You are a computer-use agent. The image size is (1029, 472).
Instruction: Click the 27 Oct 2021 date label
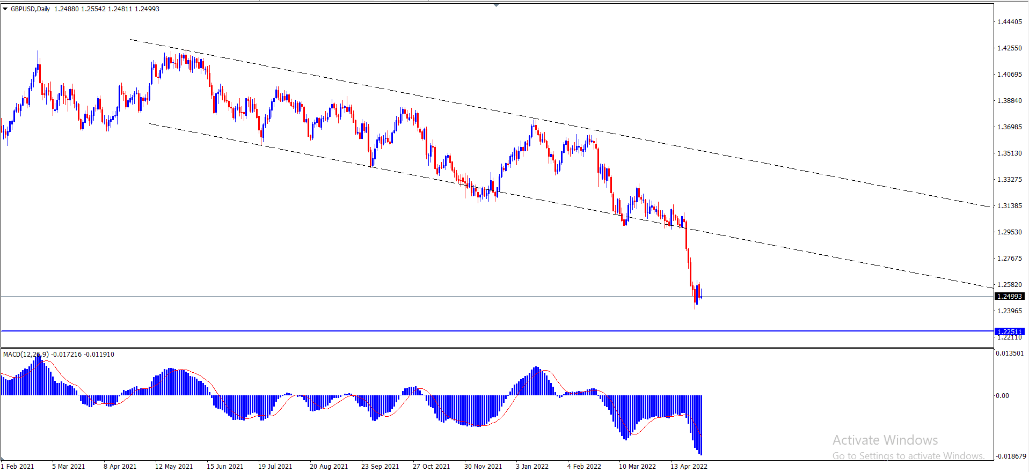coord(432,467)
